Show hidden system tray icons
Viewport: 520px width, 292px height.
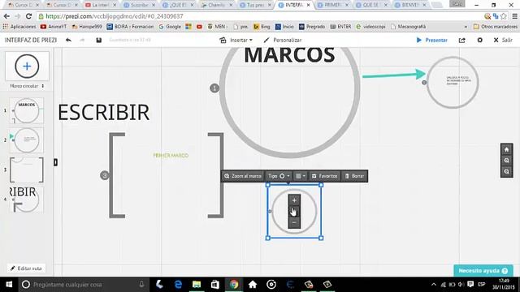coord(433,285)
